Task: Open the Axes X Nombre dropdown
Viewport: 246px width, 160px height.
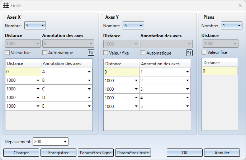Action: click(35, 25)
